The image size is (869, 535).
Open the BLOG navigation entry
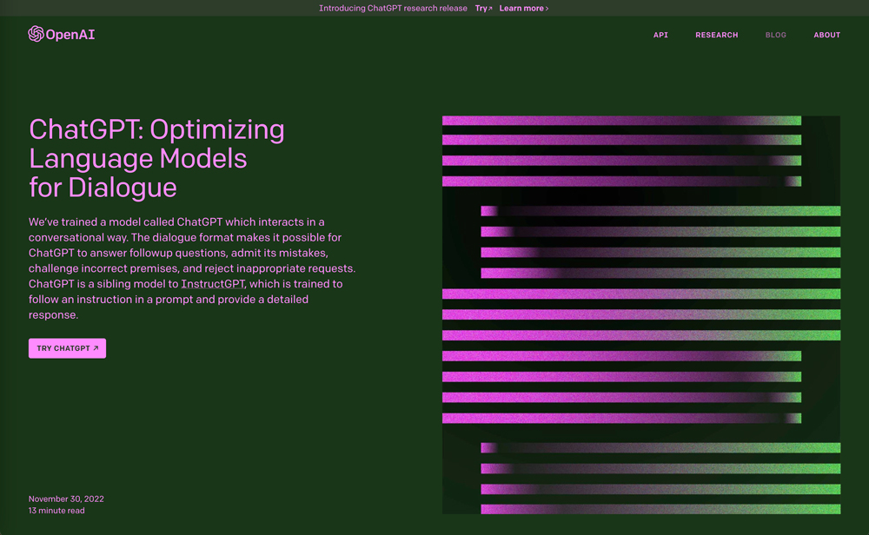tap(775, 35)
